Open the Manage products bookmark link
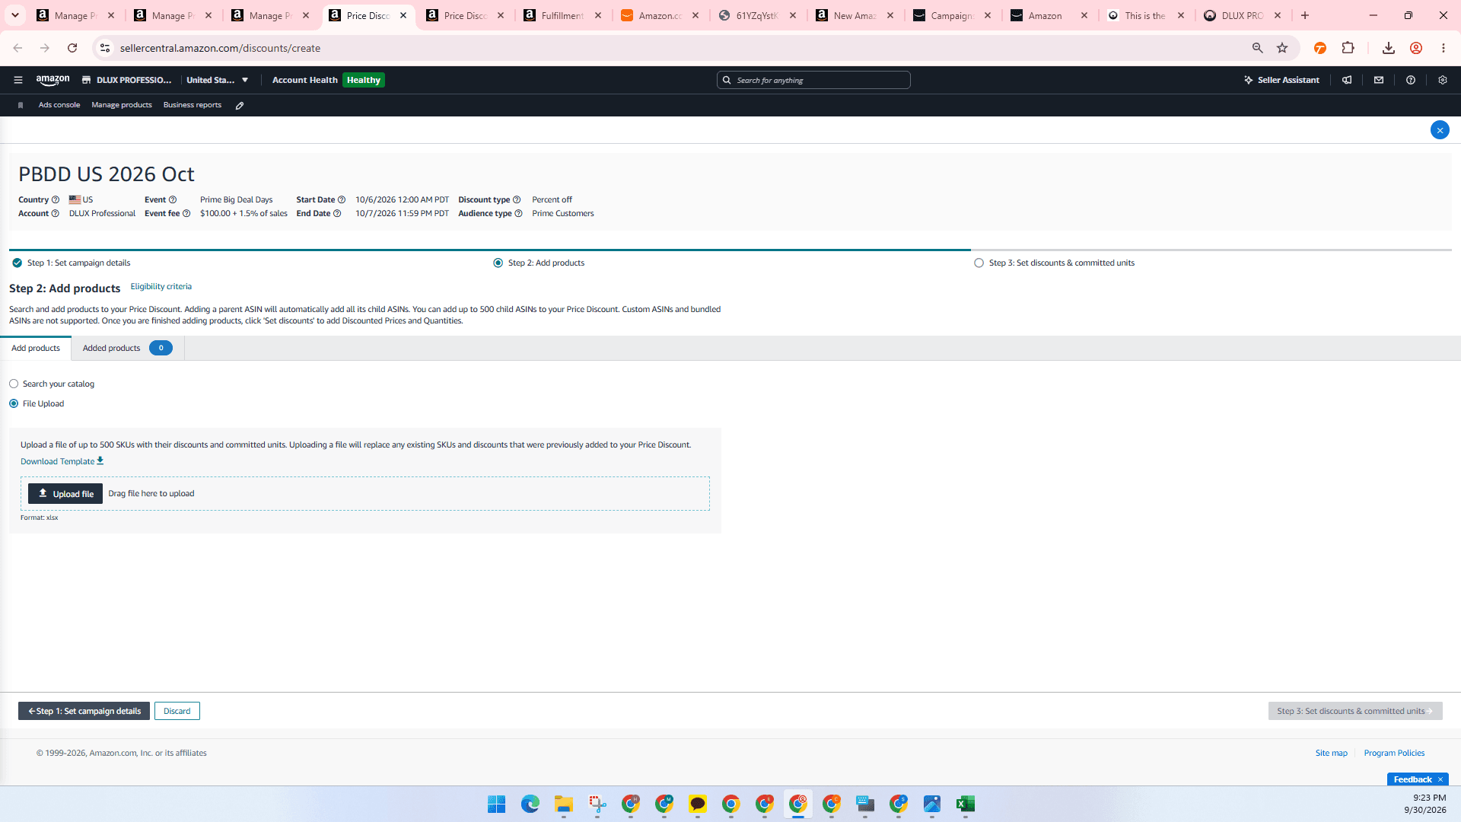This screenshot has width=1461, height=822. coord(122,105)
